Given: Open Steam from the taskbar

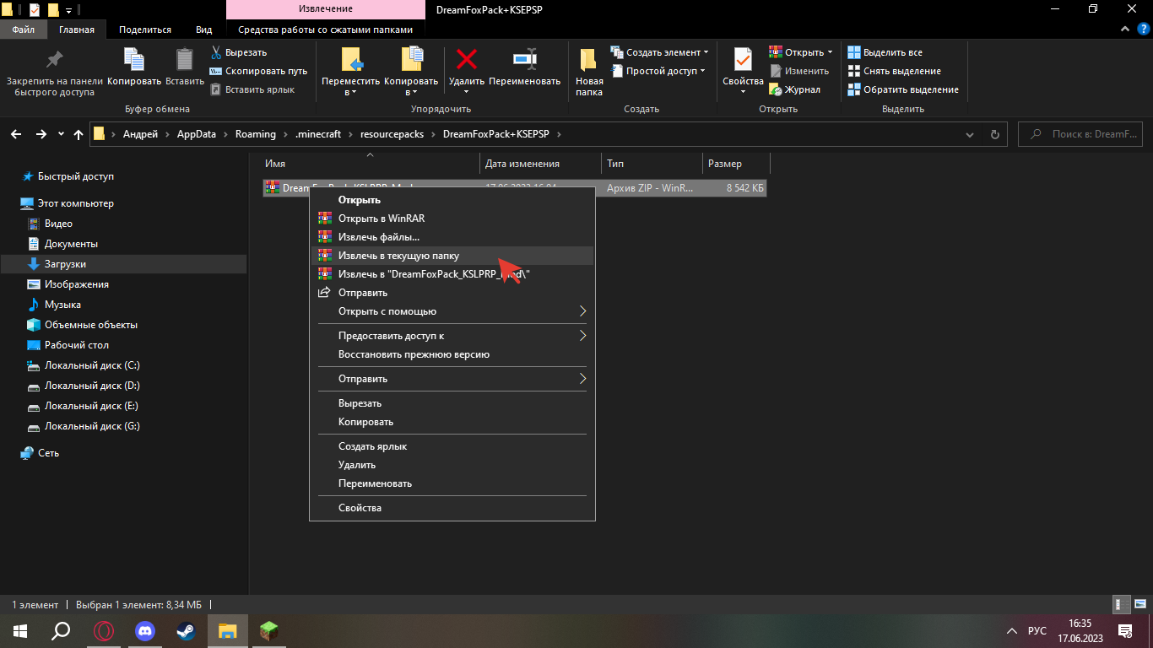Looking at the screenshot, I should 186,630.
